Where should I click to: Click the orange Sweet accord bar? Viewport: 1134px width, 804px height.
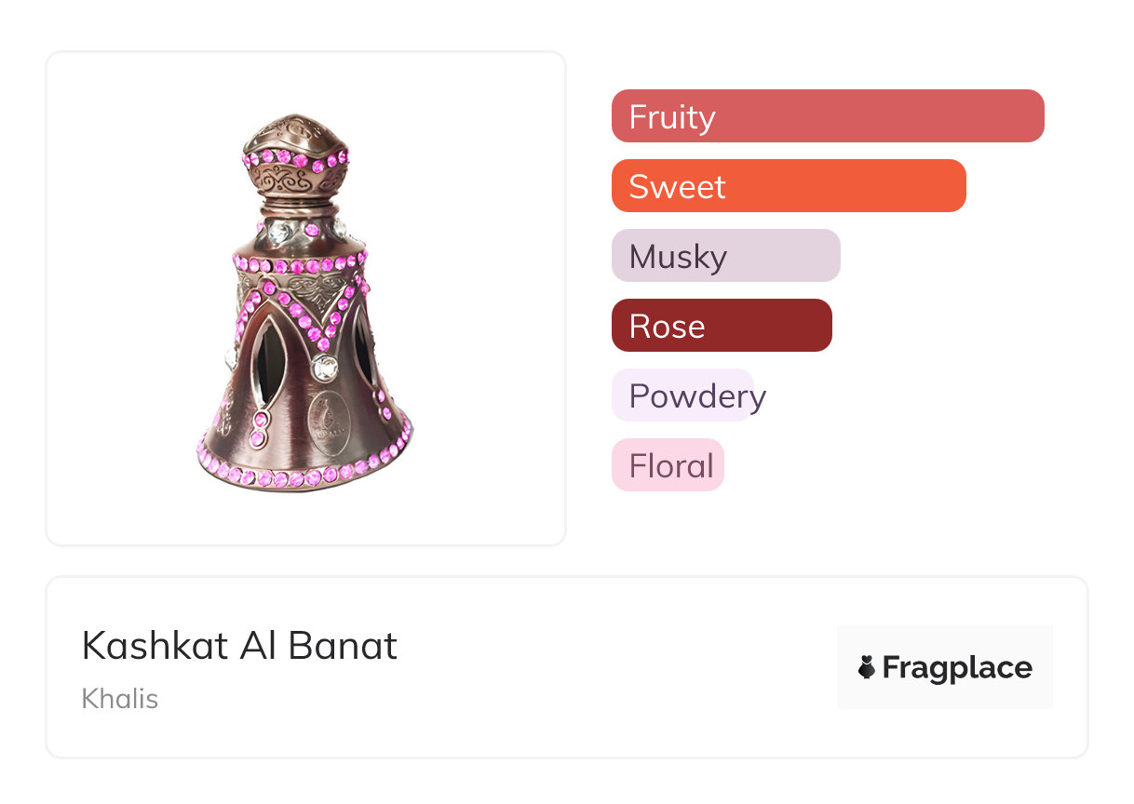click(x=788, y=186)
